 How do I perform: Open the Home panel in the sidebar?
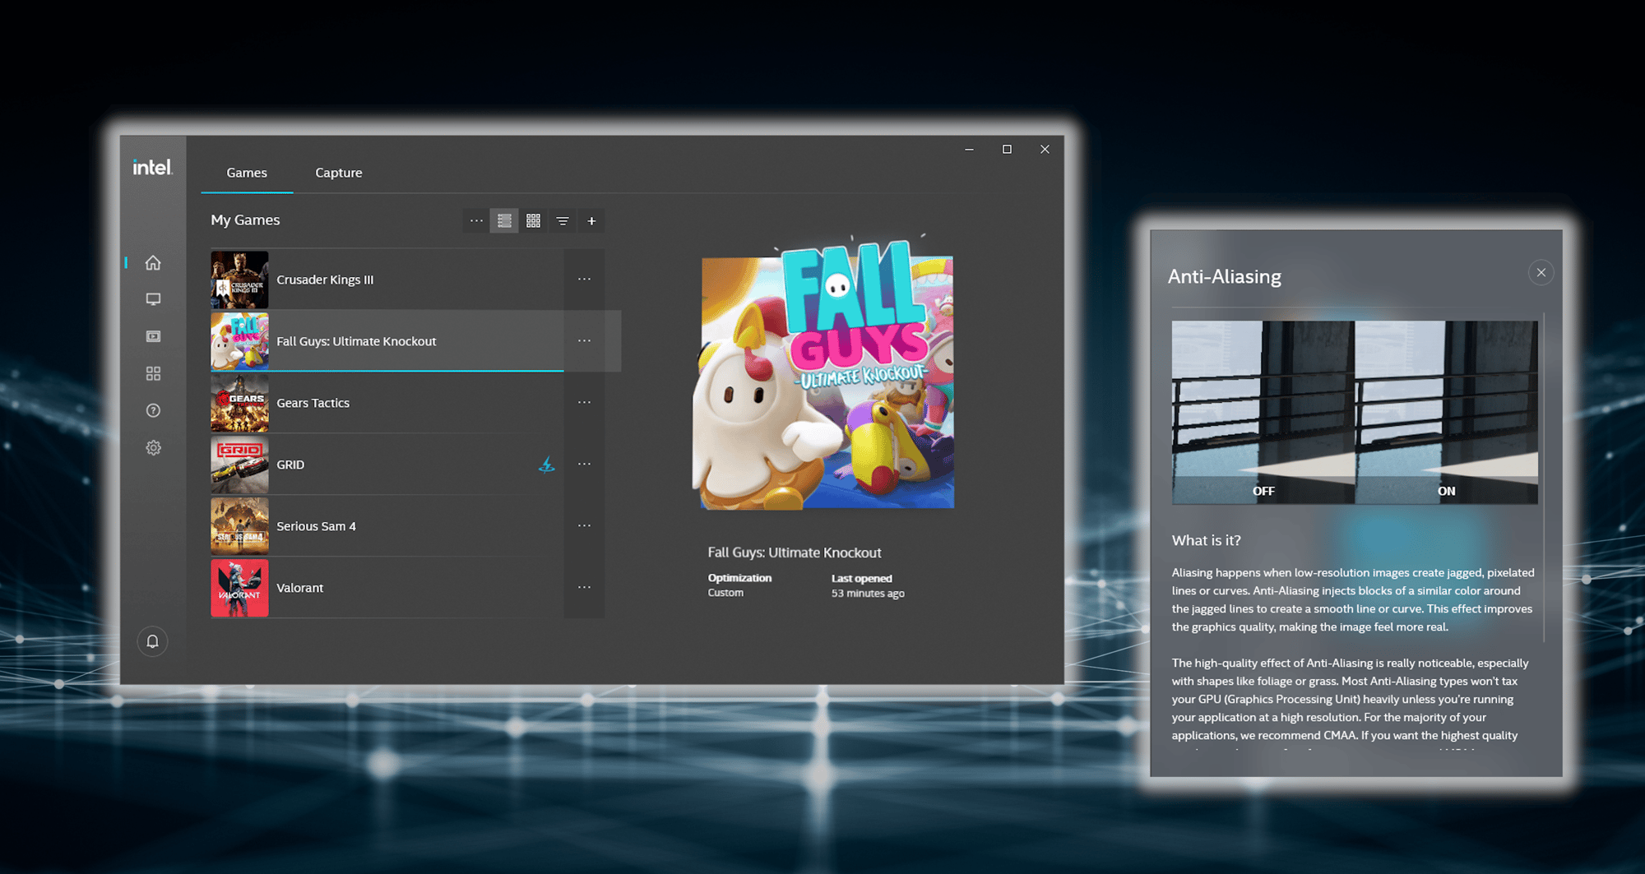click(153, 263)
